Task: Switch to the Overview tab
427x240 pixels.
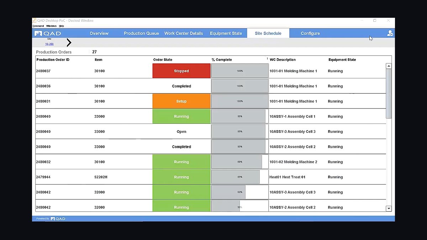Action: [99, 33]
